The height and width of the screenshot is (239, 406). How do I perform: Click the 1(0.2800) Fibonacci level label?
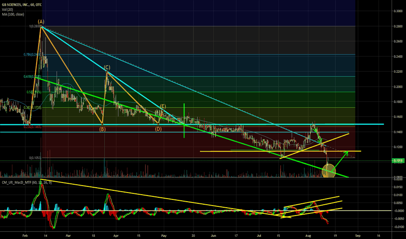point(35,27)
